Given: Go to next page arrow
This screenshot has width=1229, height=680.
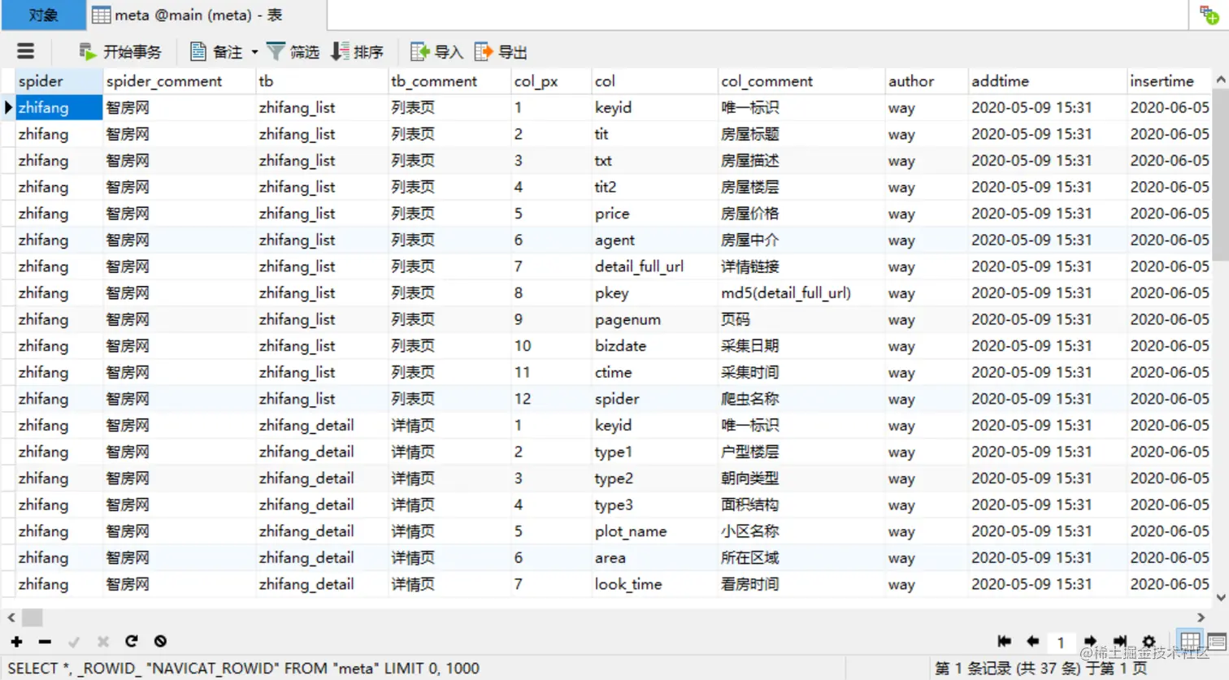Looking at the screenshot, I should point(1090,641).
